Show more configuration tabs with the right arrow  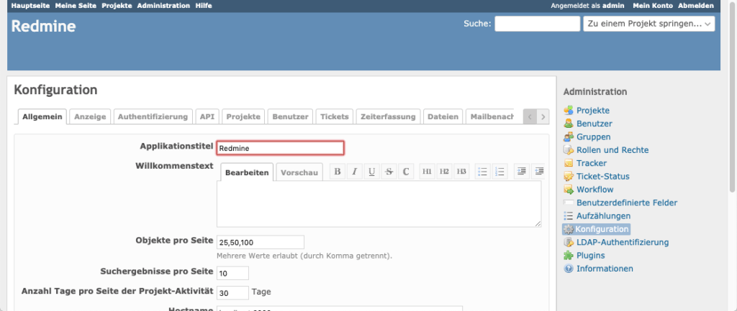tap(543, 117)
